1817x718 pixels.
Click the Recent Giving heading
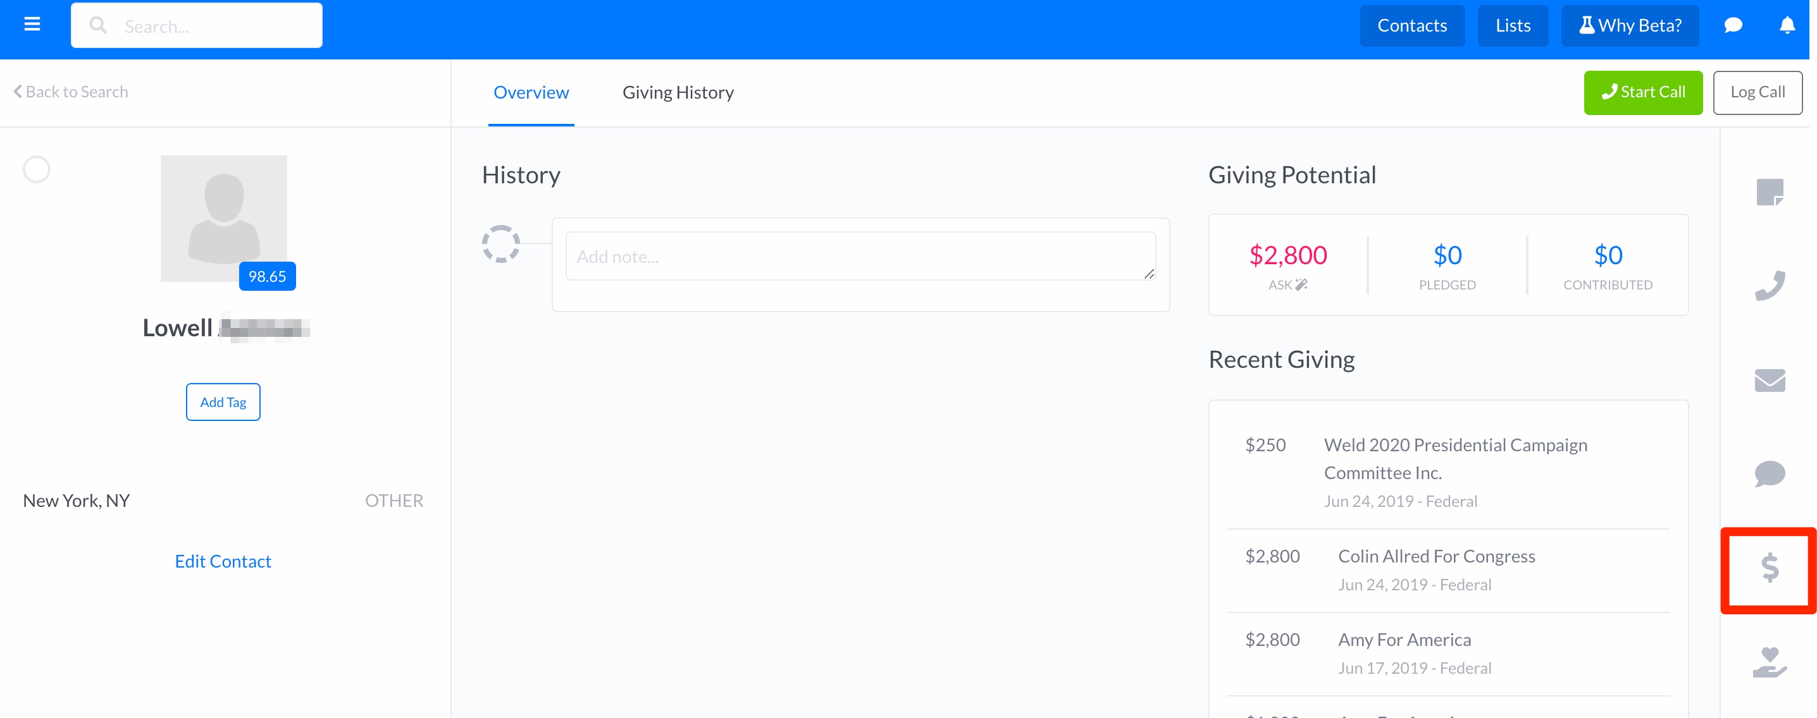pyautogui.click(x=1281, y=360)
